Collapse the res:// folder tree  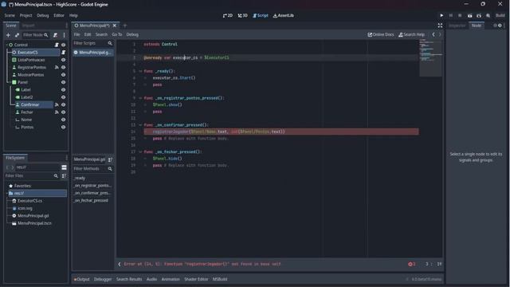[x=7, y=193]
